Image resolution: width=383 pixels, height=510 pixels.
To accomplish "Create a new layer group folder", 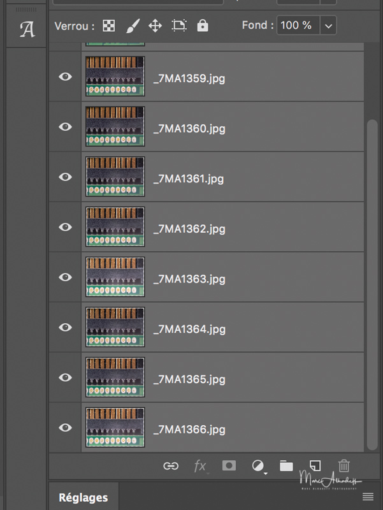I will tap(286, 466).
